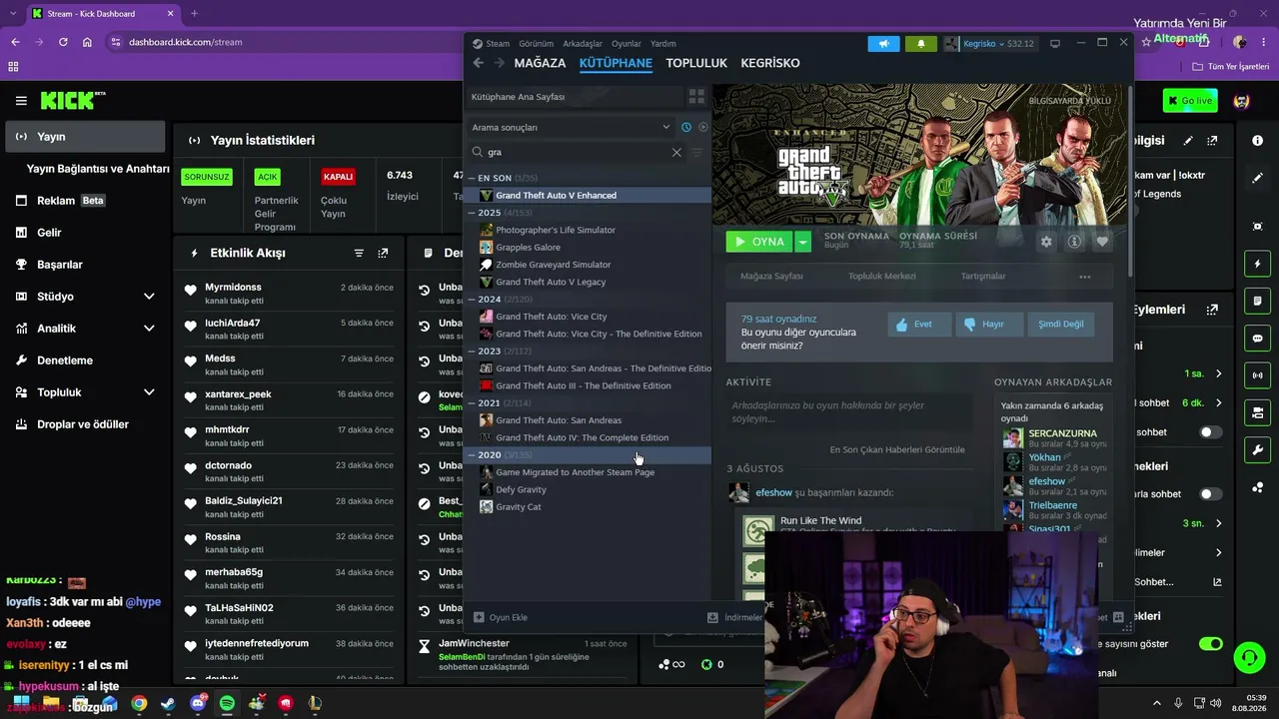The image size is (1279, 719).
Task: Open the Arkadaşlar menu in Steam
Action: coord(583,44)
